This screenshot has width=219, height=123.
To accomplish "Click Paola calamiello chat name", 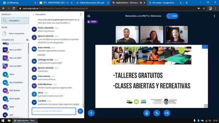I will pos(46,28).
